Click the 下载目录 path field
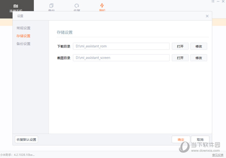Viewport: 226px width, 158px height. click(121, 46)
